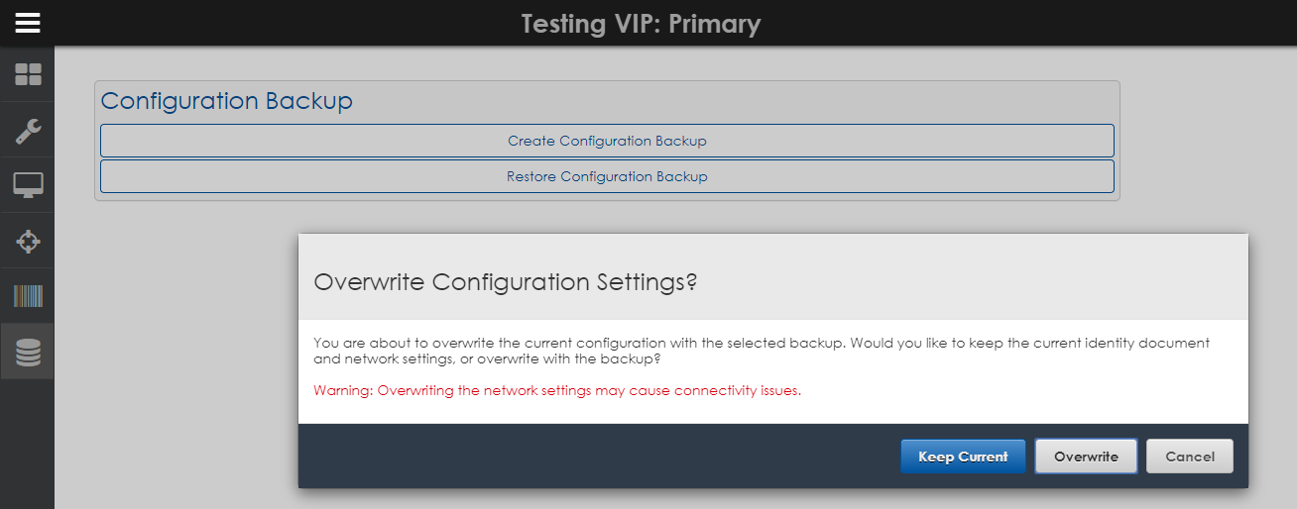Select the wrench settings icon in sidebar
This screenshot has width=1297, height=509.
[28, 130]
